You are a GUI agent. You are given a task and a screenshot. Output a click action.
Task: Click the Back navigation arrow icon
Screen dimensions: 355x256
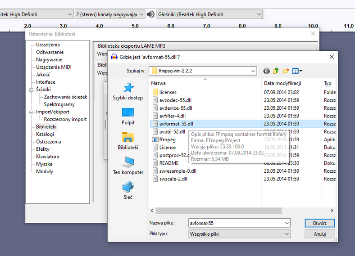[x=266, y=71]
